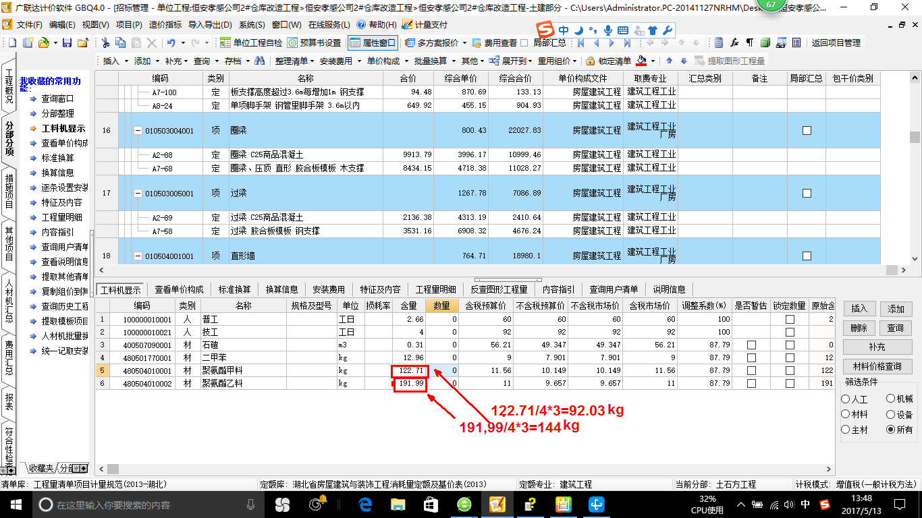Open the 文件(F) menu
The image size is (922, 518).
(x=29, y=24)
